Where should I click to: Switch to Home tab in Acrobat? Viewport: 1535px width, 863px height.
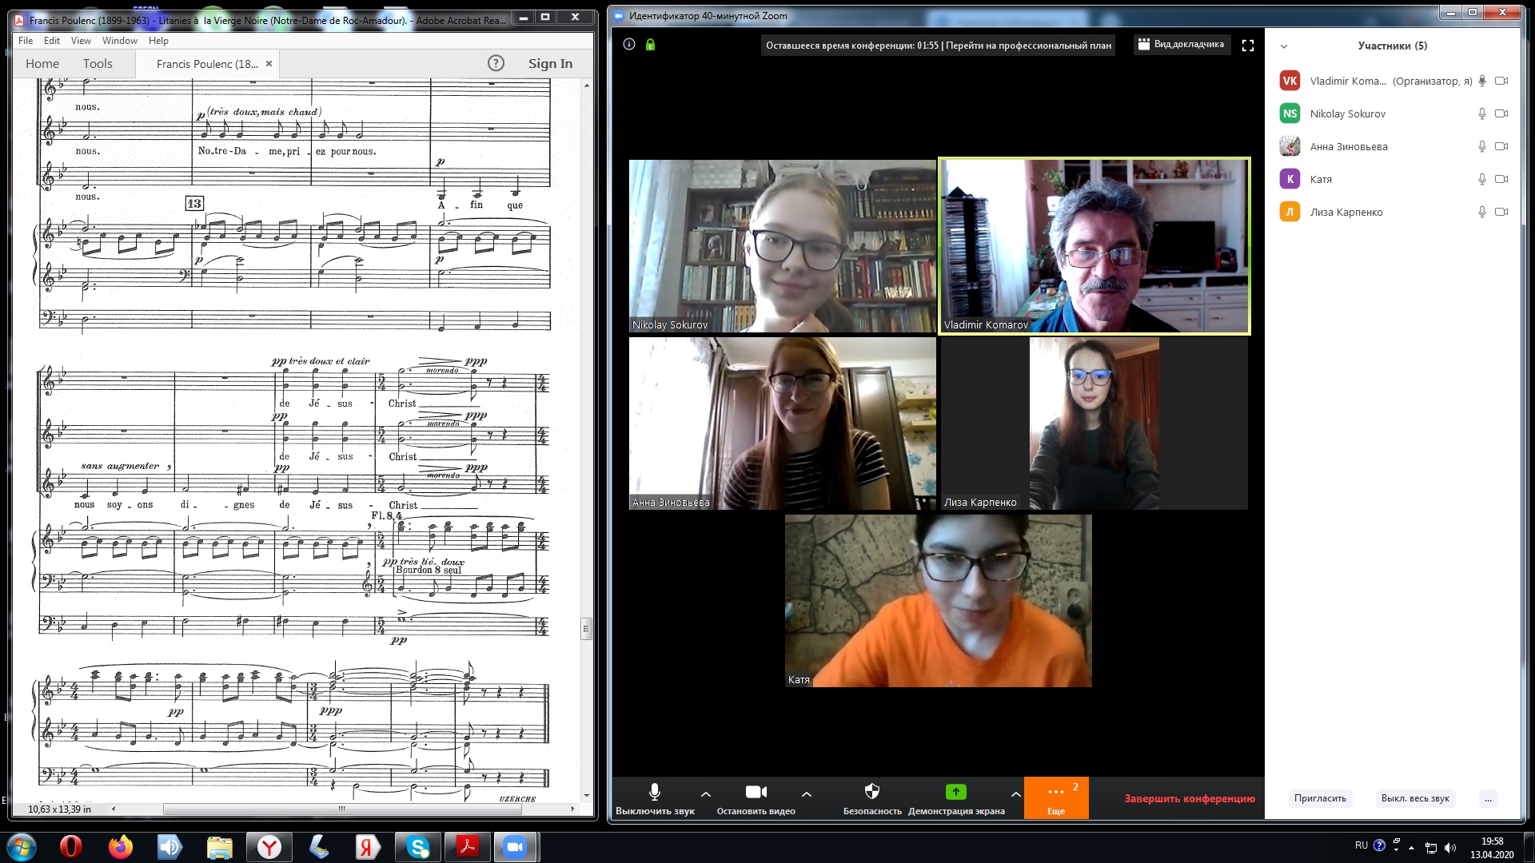click(42, 64)
